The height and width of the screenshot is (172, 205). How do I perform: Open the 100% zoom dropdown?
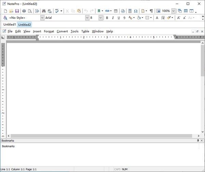point(173,11)
